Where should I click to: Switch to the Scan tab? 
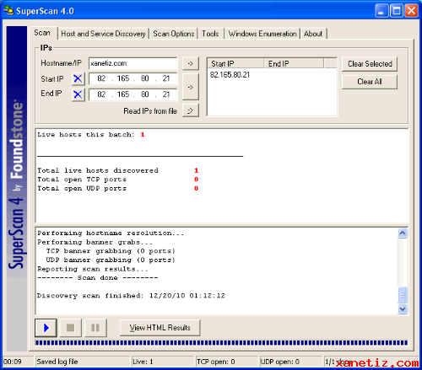[x=42, y=33]
